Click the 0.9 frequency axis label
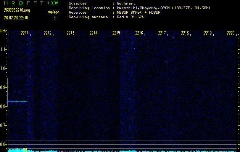 pyautogui.click(x=3, y=87)
